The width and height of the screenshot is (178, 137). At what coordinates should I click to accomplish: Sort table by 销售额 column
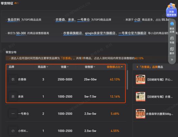pos(90,67)
